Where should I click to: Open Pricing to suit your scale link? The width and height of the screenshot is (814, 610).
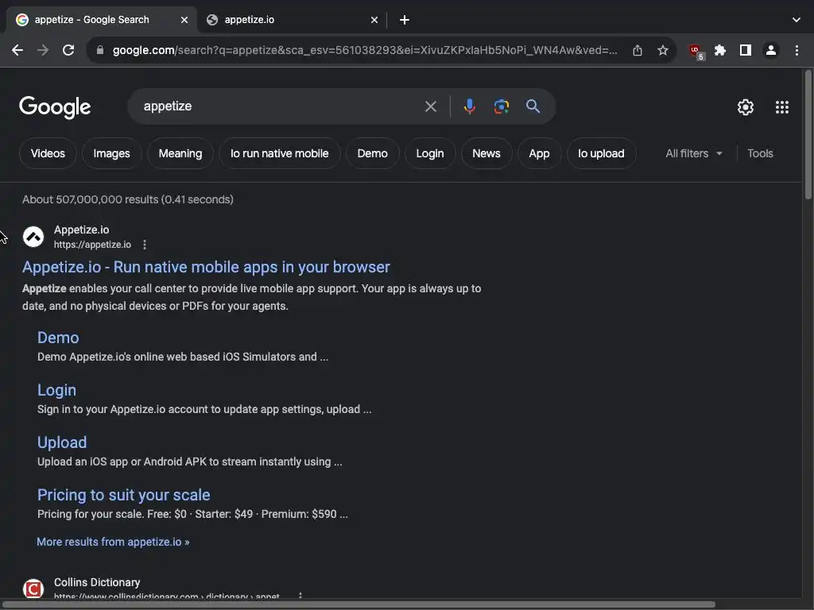pyautogui.click(x=123, y=495)
